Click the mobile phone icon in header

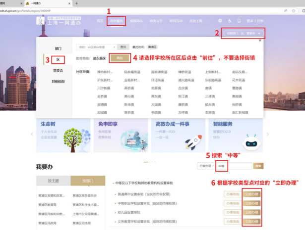[239, 21]
